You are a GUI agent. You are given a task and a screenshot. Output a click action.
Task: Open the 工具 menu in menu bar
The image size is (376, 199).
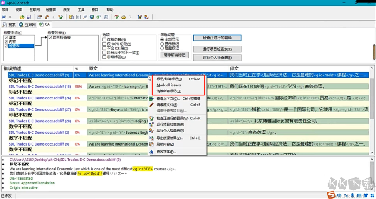(x=81, y=10)
